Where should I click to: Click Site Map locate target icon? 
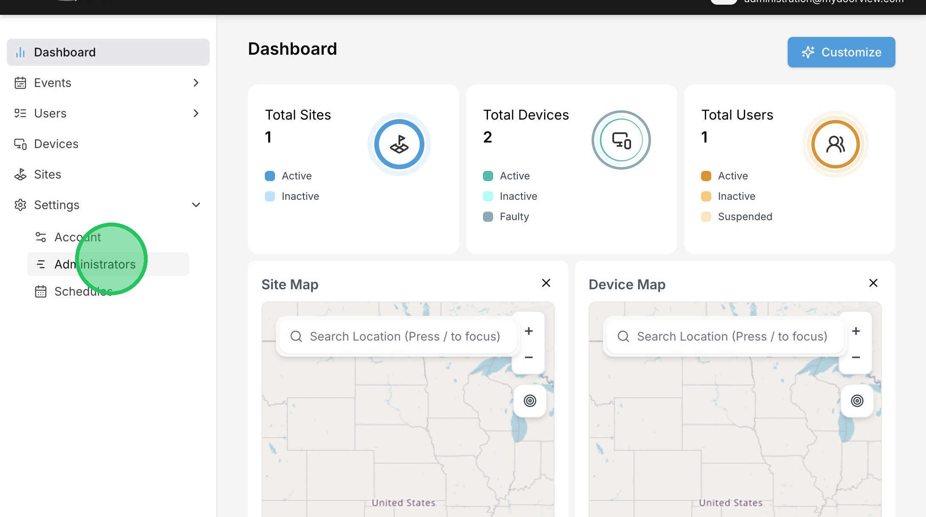coord(530,401)
